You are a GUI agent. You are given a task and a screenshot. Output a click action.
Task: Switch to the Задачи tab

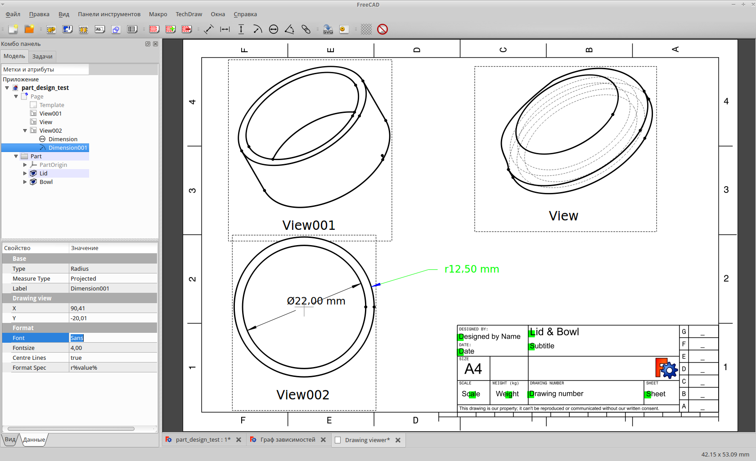click(x=42, y=56)
